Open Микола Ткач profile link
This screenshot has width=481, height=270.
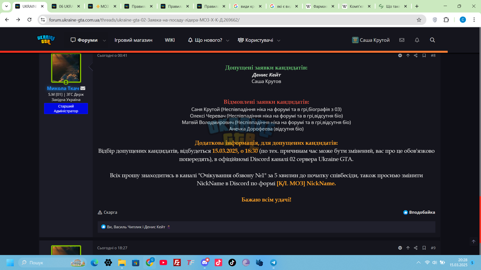tap(63, 88)
